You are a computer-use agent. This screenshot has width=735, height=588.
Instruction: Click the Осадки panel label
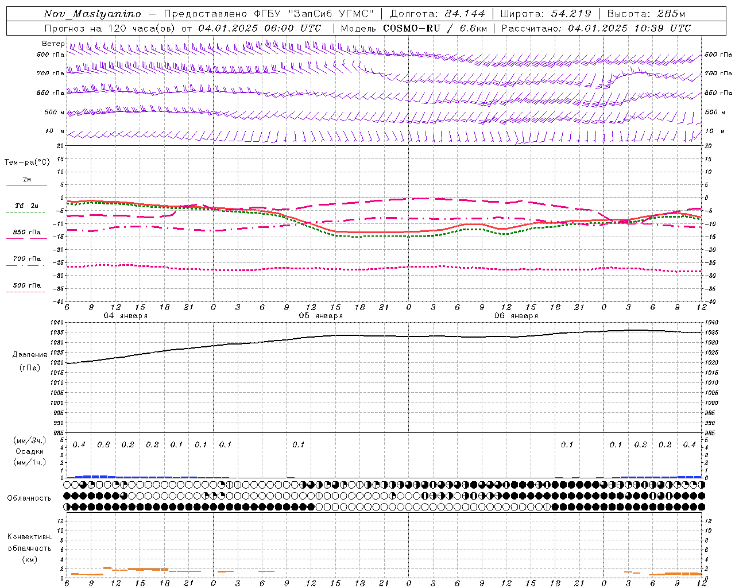tap(30, 451)
